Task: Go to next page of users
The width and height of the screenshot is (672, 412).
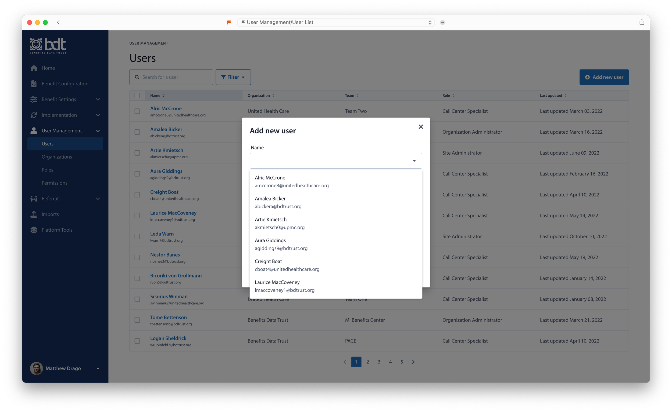Action: (413, 362)
